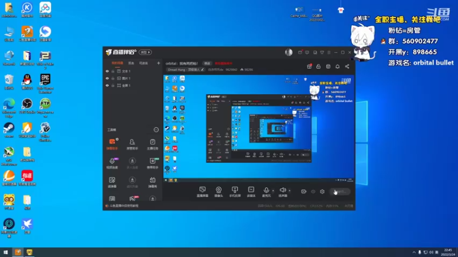The image size is (458, 257).
Task: Click the funnel icon in the title bar
Action: click(x=322, y=53)
